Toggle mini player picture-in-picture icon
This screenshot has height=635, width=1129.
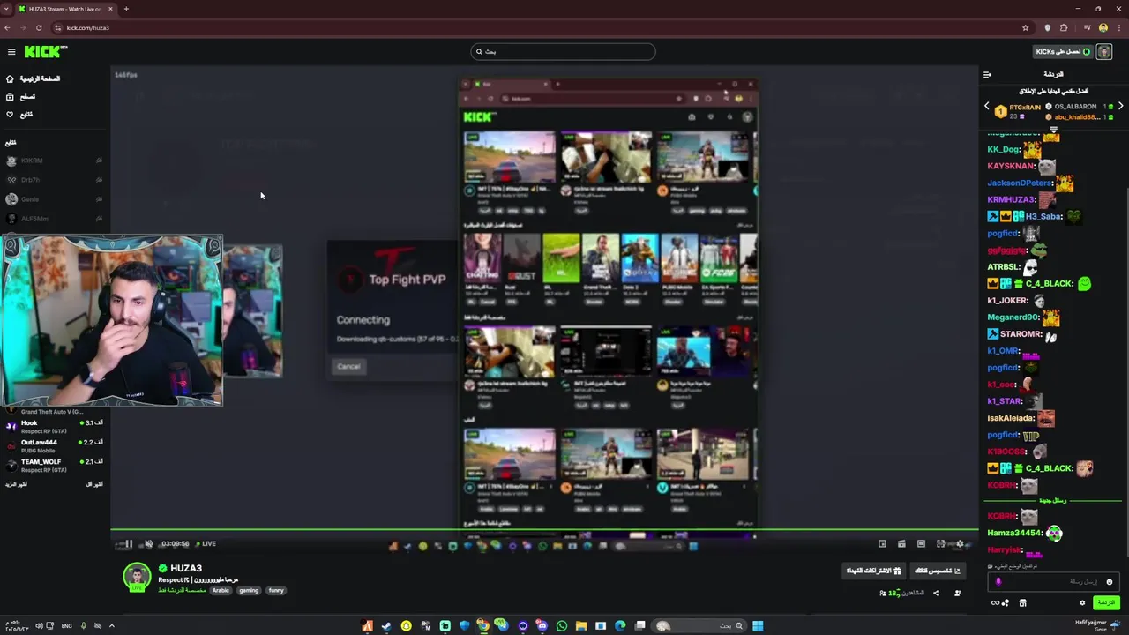tap(882, 544)
